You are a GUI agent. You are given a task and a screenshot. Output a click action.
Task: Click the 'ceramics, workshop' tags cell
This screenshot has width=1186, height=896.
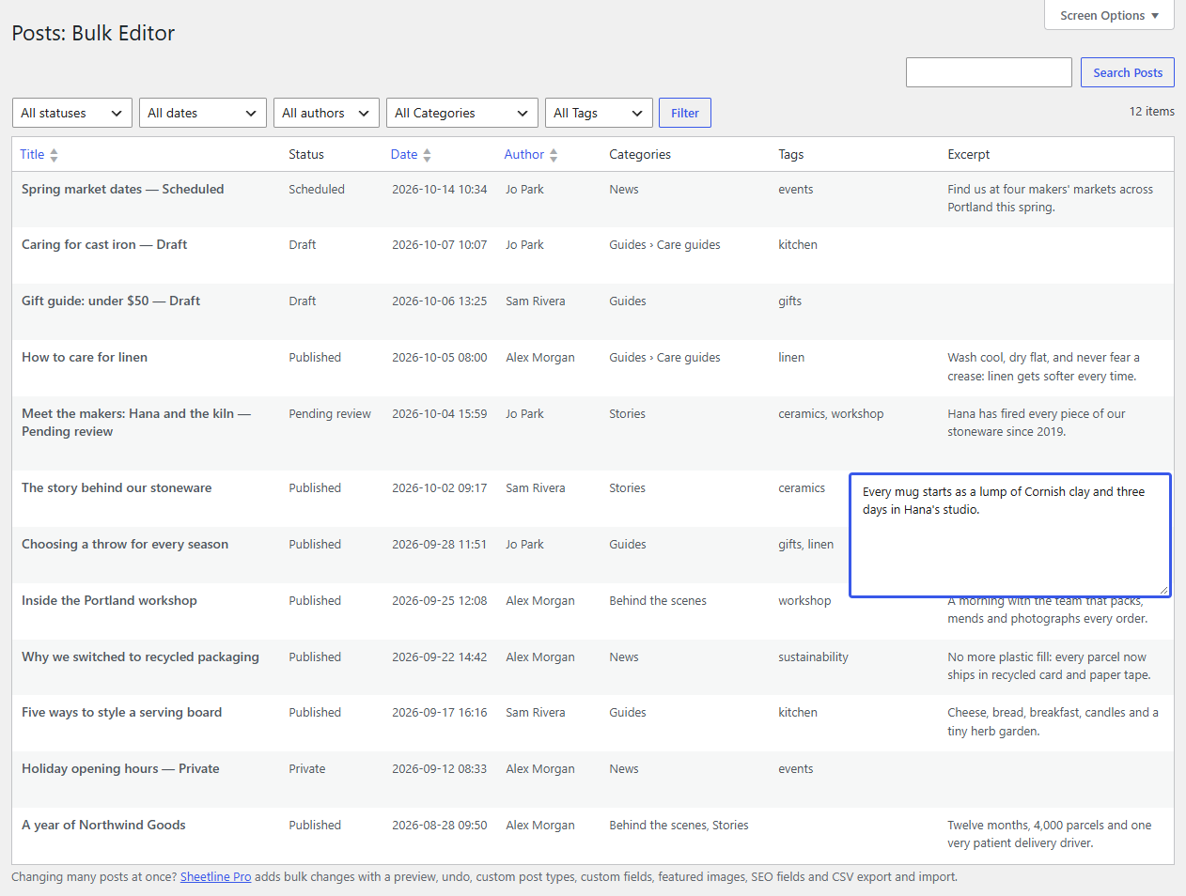coord(831,413)
